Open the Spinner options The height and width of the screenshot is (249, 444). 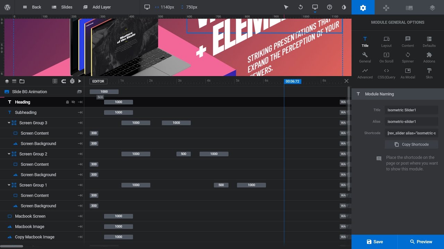(x=408, y=57)
